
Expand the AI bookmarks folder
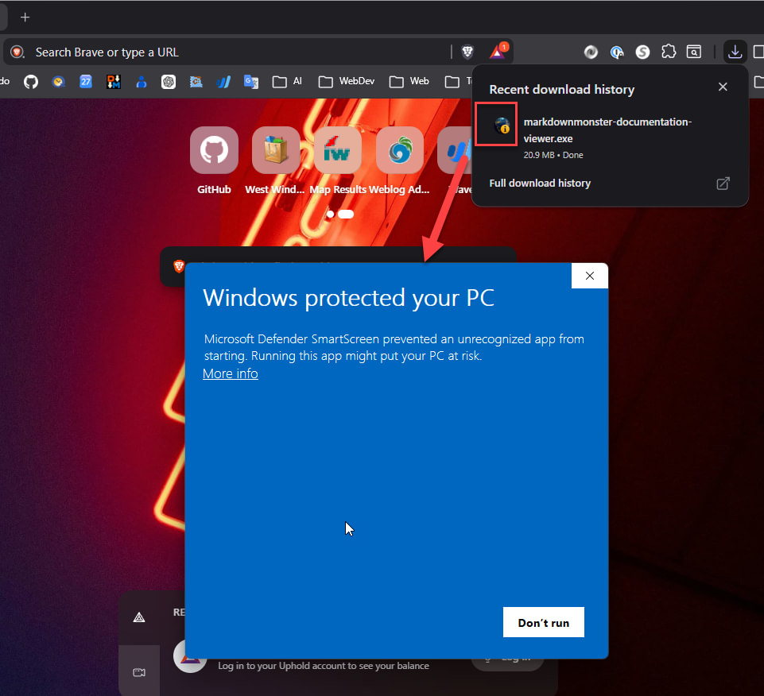tap(288, 81)
